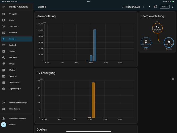Viewport: 177px width, 133px height.
Task: Go to next day with right chevron
Action: (x=149, y=7)
